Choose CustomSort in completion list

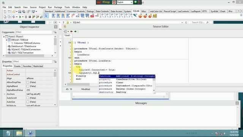click(126, 86)
